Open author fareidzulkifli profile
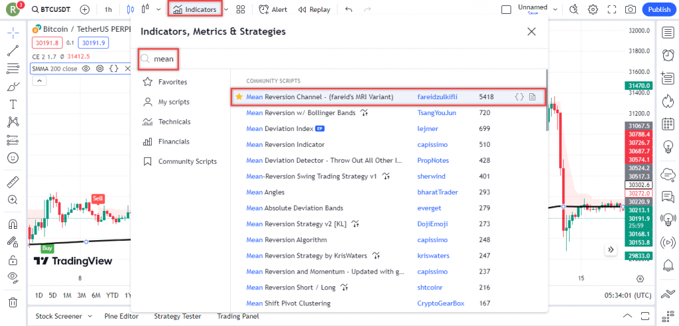This screenshot has height=326, width=679. [437, 97]
